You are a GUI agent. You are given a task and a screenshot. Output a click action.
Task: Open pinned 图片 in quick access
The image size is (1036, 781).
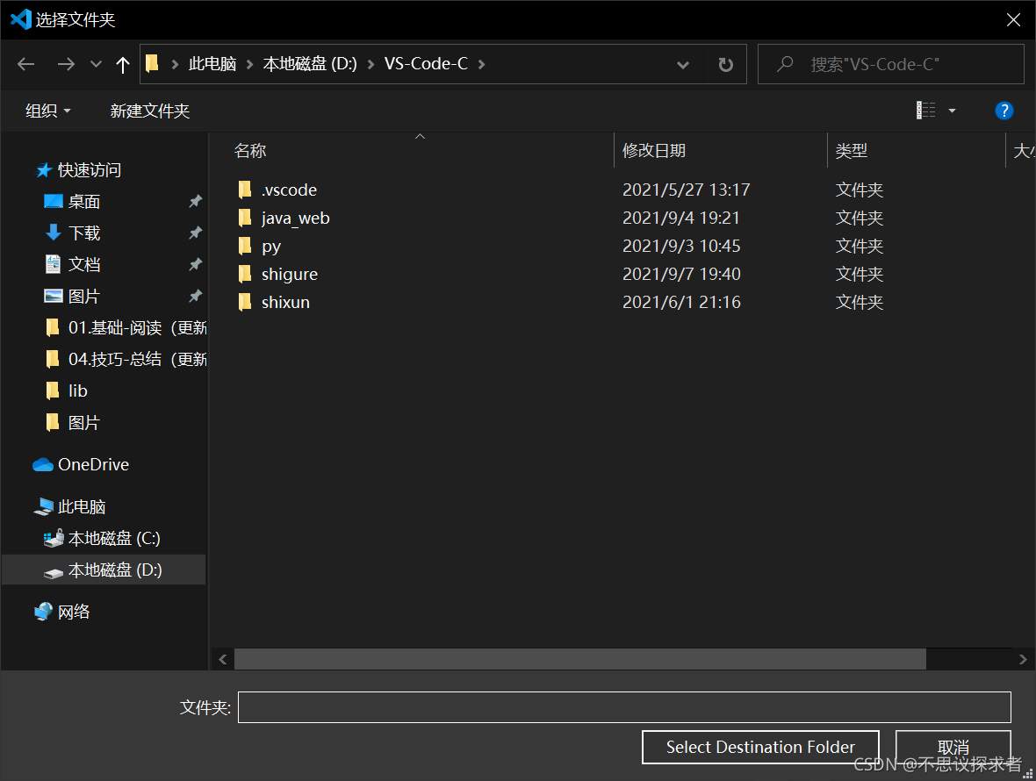pyautogui.click(x=84, y=297)
